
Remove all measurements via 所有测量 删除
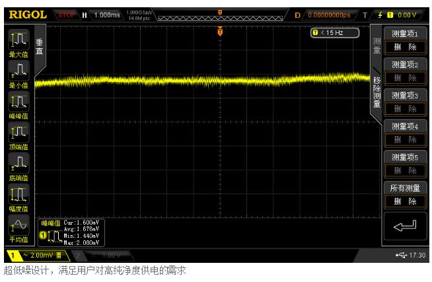(x=404, y=201)
